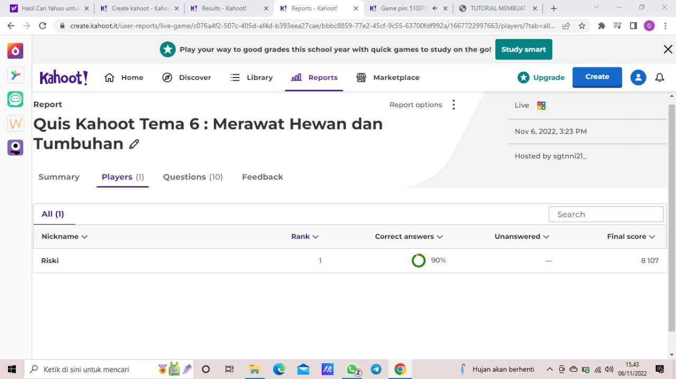Open Task View on the taskbar

click(229, 370)
